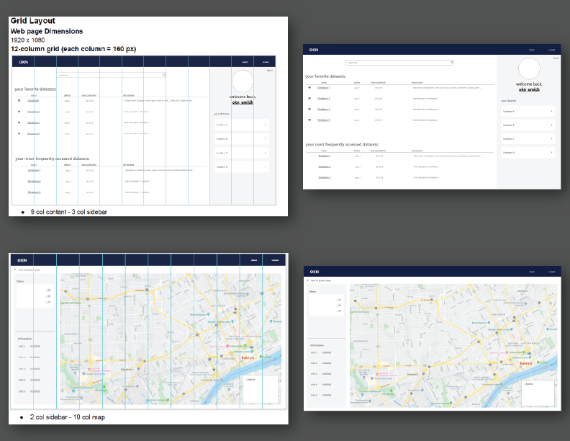Open the about menu item in grid-overlay dashboard header
The image size is (570, 441).
(245, 62)
